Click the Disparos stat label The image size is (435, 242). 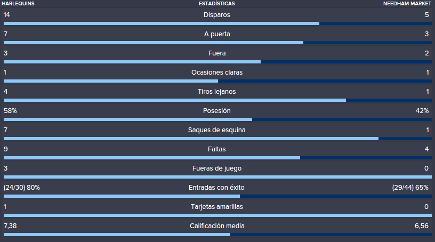click(216, 15)
